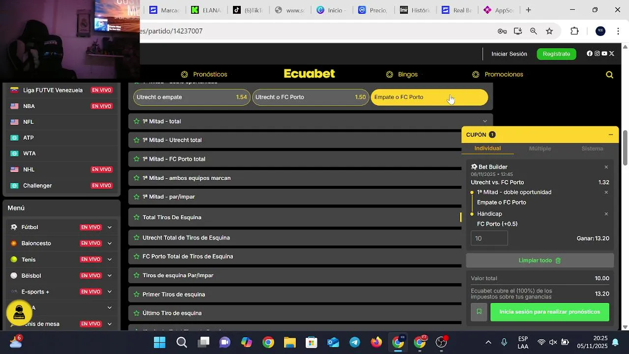Switch to the Múltiple coupon tab

pos(540,148)
